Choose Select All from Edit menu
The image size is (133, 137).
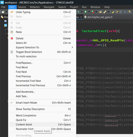point(42,43)
